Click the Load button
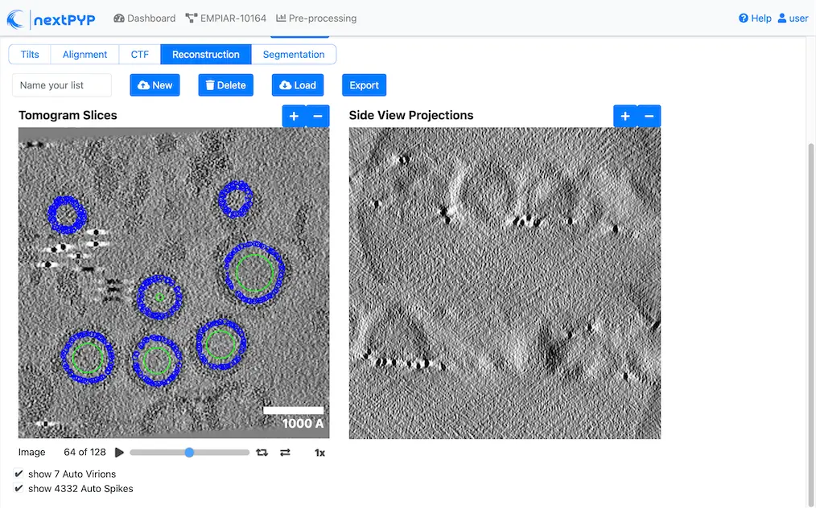Viewport: 824px width, 513px height. [x=297, y=85]
